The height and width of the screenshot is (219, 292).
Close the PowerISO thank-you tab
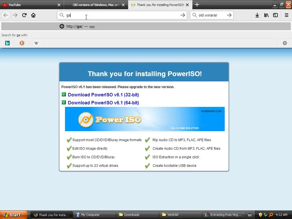[187, 5]
